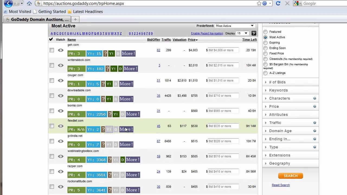
Task: Click the Type filter help icon
Action: click(x=315, y=147)
